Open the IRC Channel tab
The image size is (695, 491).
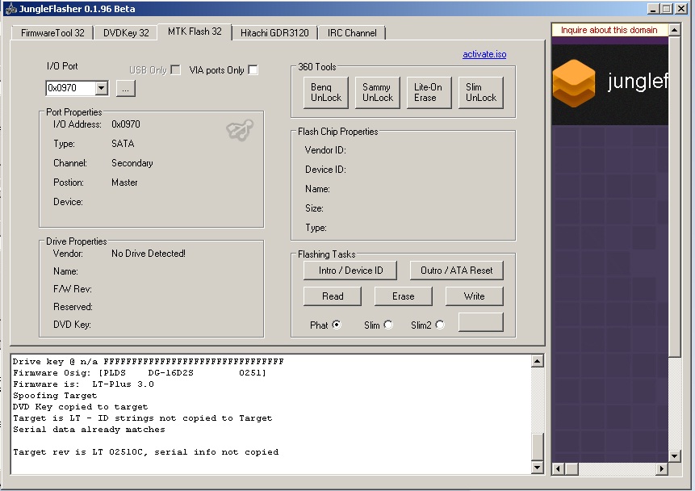coord(352,33)
